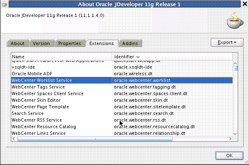Screen dimensions: 249x165
Task: Click the OK button
Action: pos(229,155)
